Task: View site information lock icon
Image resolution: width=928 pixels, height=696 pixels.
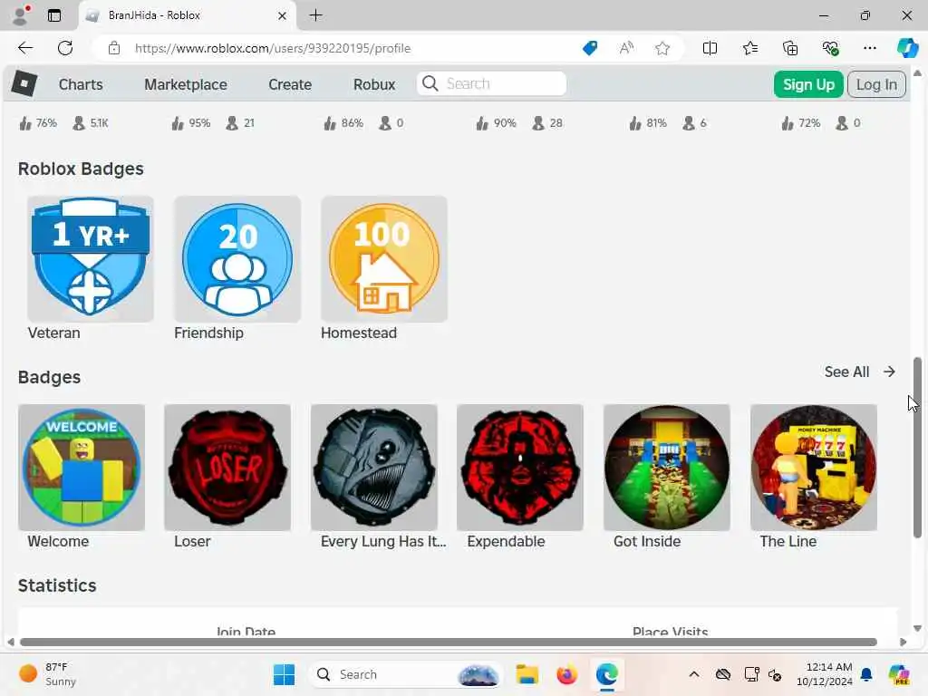Action: (x=114, y=48)
